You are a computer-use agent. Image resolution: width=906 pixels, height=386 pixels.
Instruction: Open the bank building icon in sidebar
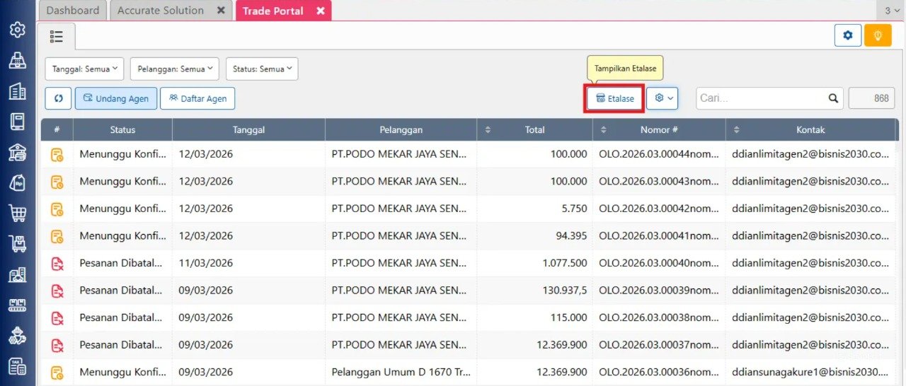pyautogui.click(x=17, y=152)
